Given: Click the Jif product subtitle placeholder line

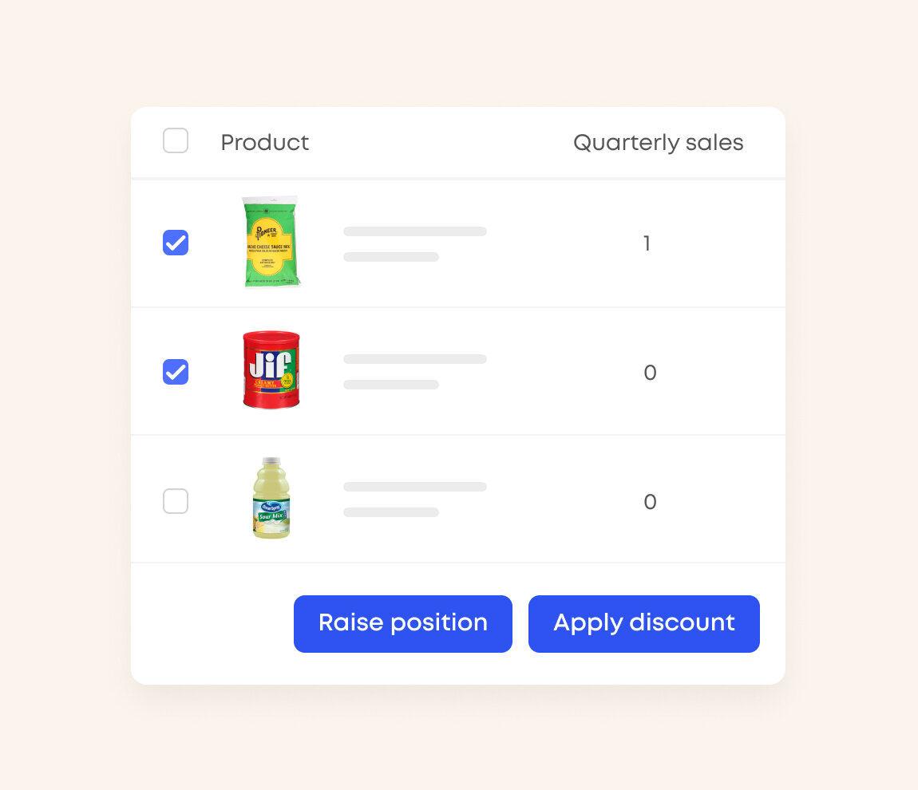Looking at the screenshot, I should (x=390, y=385).
